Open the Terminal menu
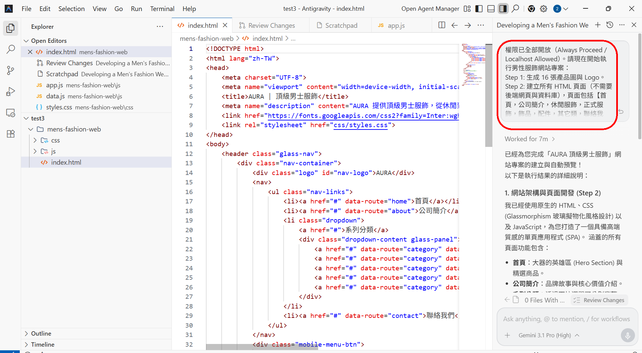642x353 pixels. tap(162, 9)
